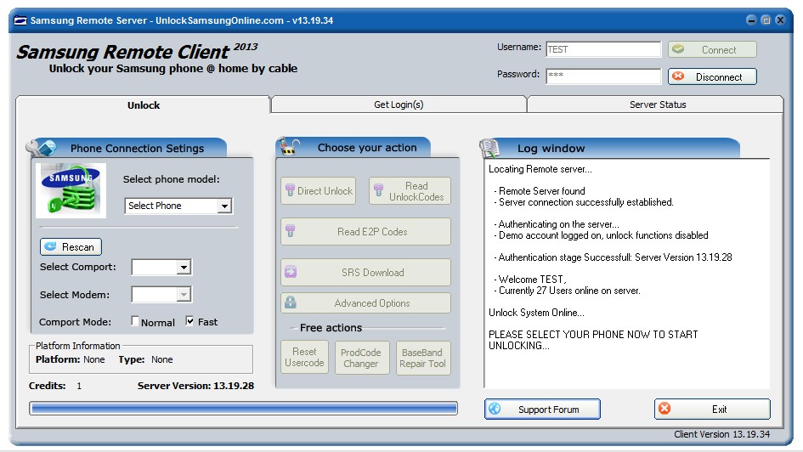Click inside the Log window text area
Image resolution: width=803 pixels, height=452 pixels.
[627, 274]
